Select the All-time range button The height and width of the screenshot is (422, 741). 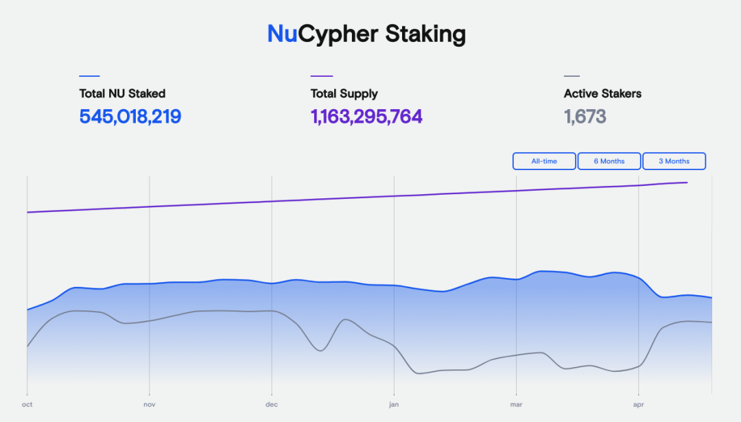[544, 161]
